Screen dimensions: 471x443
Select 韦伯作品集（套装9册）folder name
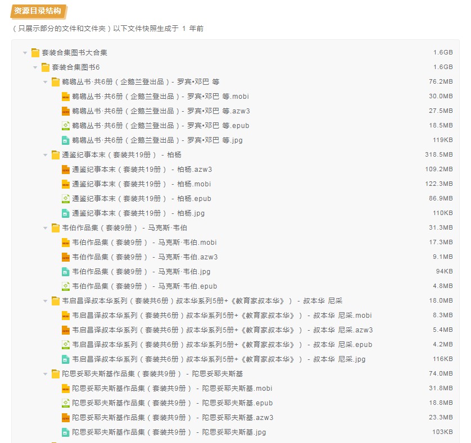coord(125,228)
